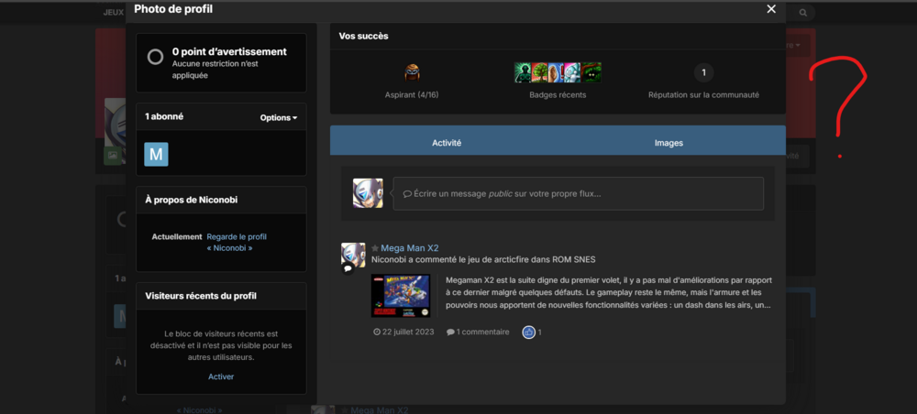Click the warning points circle icon
The width and height of the screenshot is (917, 414).
tap(156, 57)
